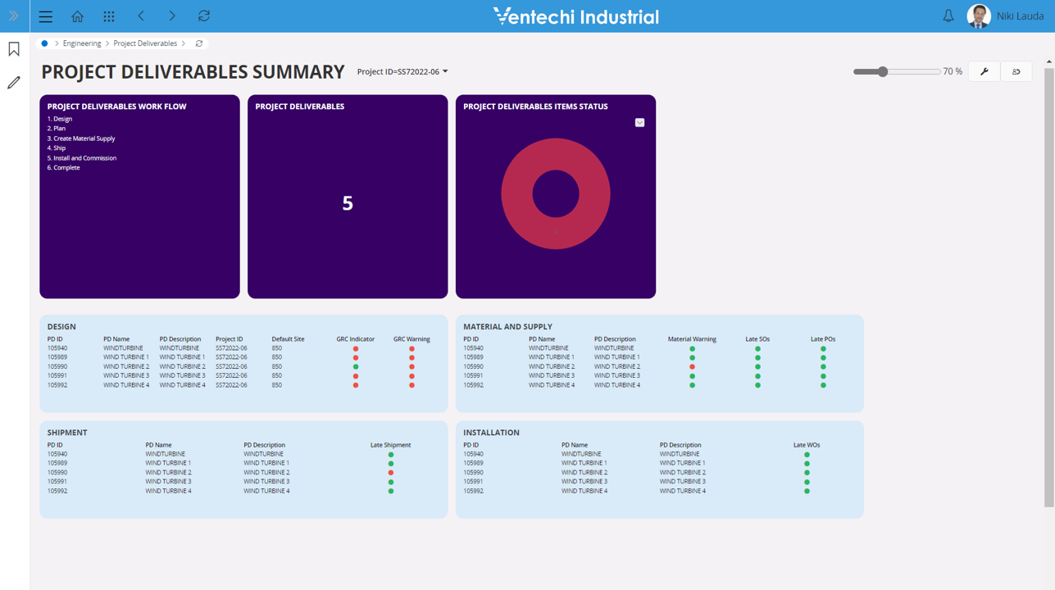Refresh via the breadcrumb reload icon
Viewport: 1055px width, 590px height.
click(x=199, y=43)
